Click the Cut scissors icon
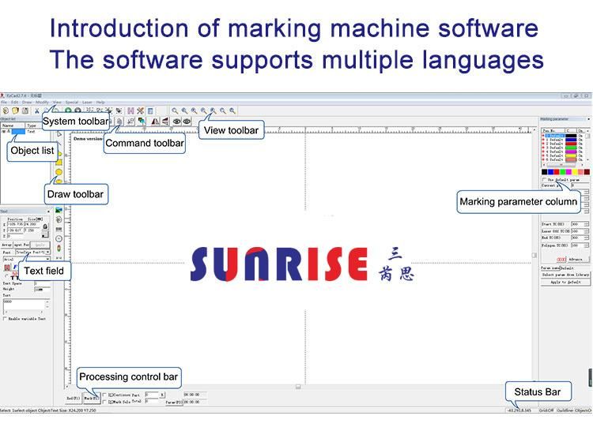The height and width of the screenshot is (438, 593). pyautogui.click(x=36, y=110)
